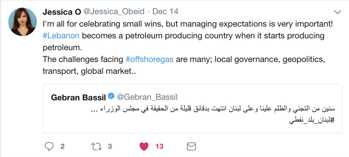Open the Dec 14 timestamp link
349x157 pixels.
(165, 12)
